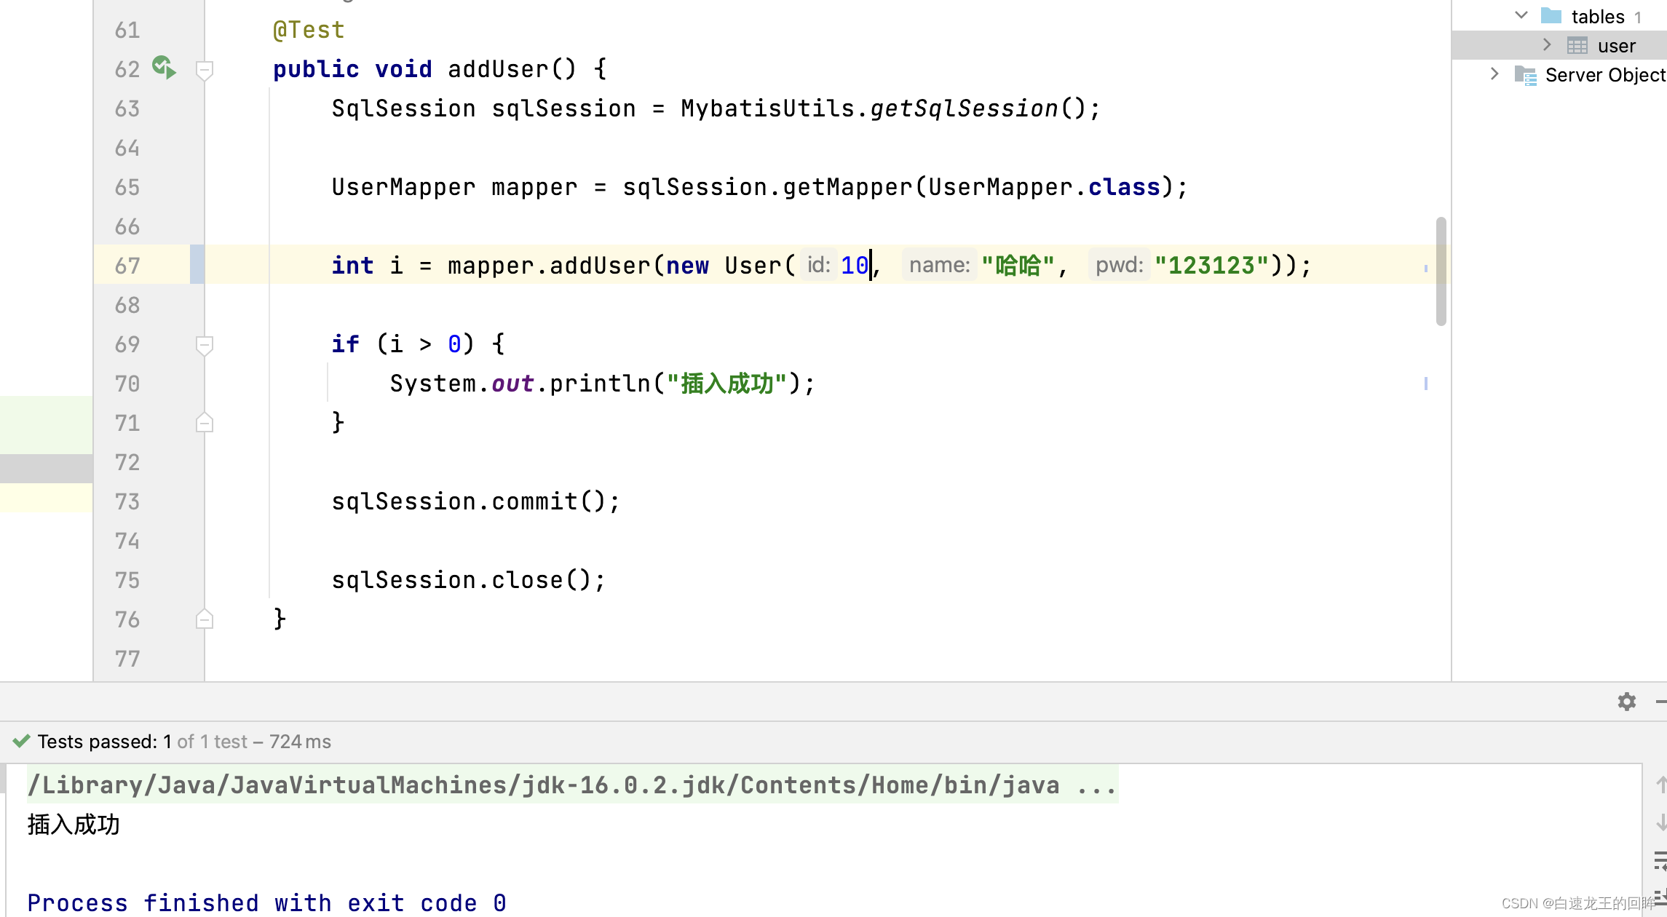This screenshot has height=917, width=1667.
Task: Click the blue tables folder icon
Action: point(1553,15)
